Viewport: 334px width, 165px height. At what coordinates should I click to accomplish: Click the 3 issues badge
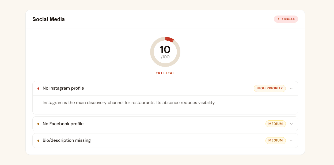(286, 19)
